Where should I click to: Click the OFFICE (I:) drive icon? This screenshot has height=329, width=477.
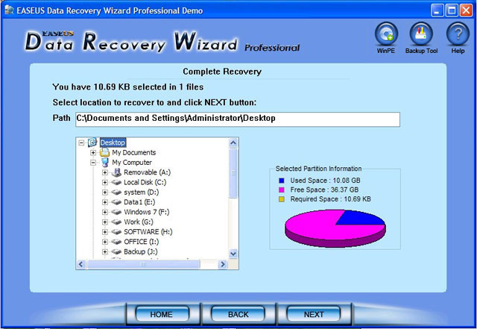[x=116, y=242]
